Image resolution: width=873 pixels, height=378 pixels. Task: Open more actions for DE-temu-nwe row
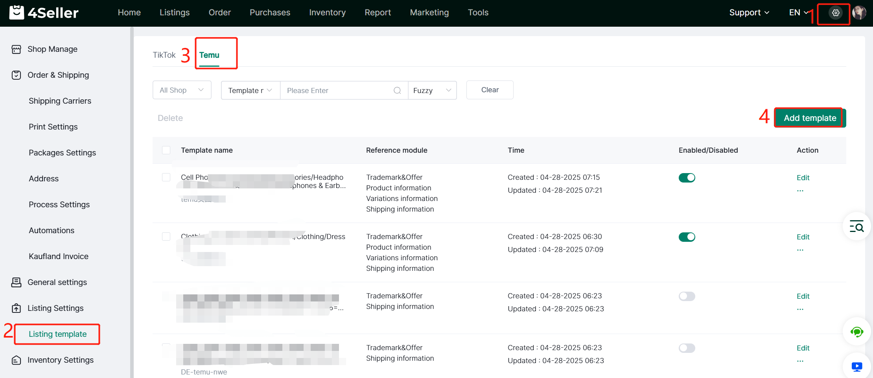point(800,361)
